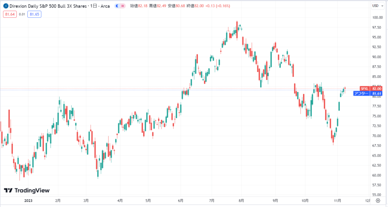Click the 55.00 price axis label
The image size is (388, 207).
[377, 195]
